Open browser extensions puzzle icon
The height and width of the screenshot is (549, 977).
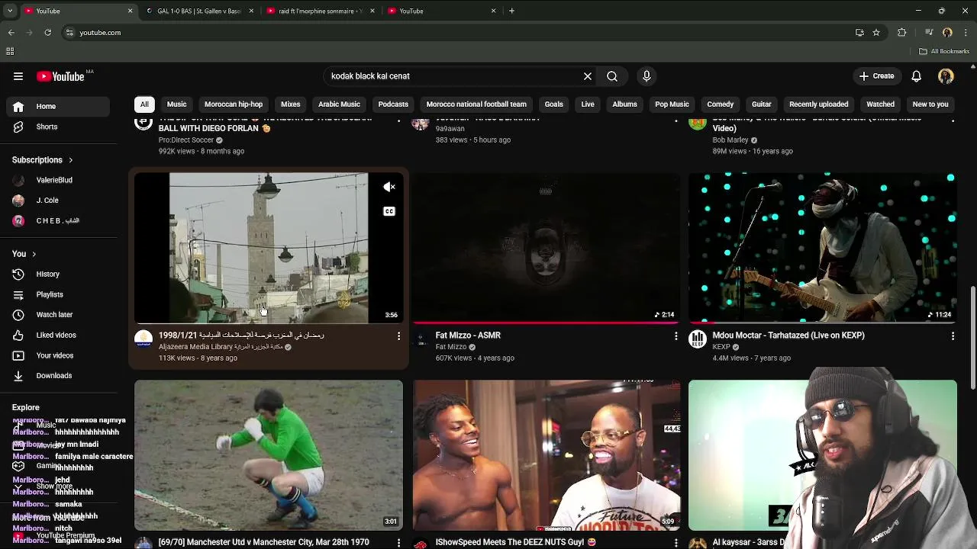click(901, 33)
